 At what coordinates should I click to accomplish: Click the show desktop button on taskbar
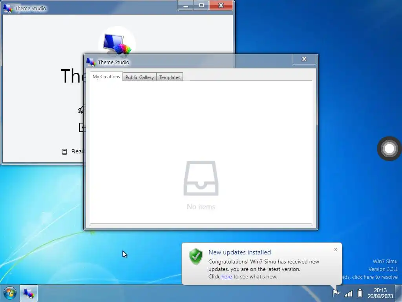tap(399, 293)
